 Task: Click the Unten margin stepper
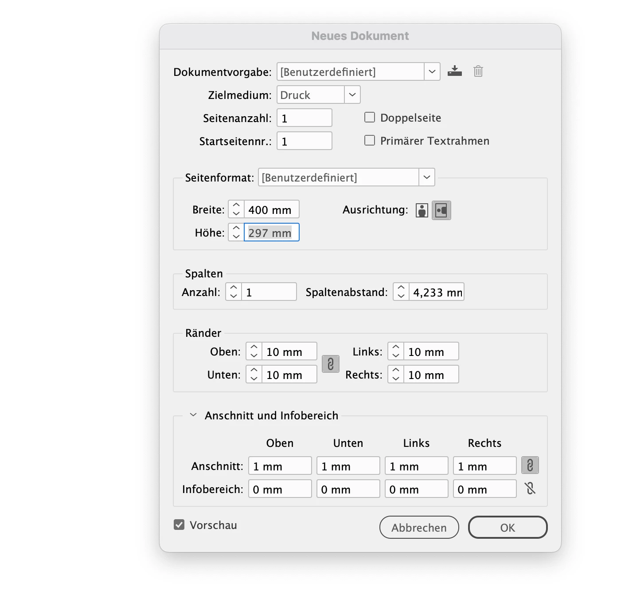tap(254, 374)
